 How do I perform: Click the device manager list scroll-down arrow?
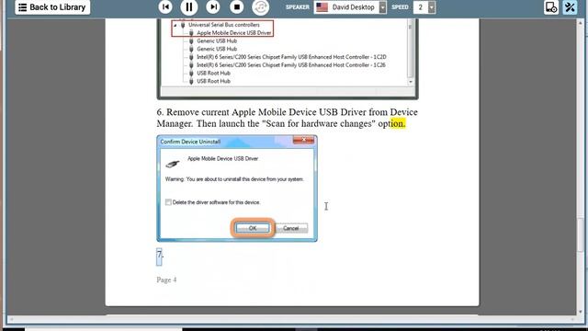click(411, 82)
